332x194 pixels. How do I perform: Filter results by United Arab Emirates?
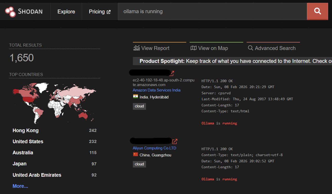pos(37,175)
